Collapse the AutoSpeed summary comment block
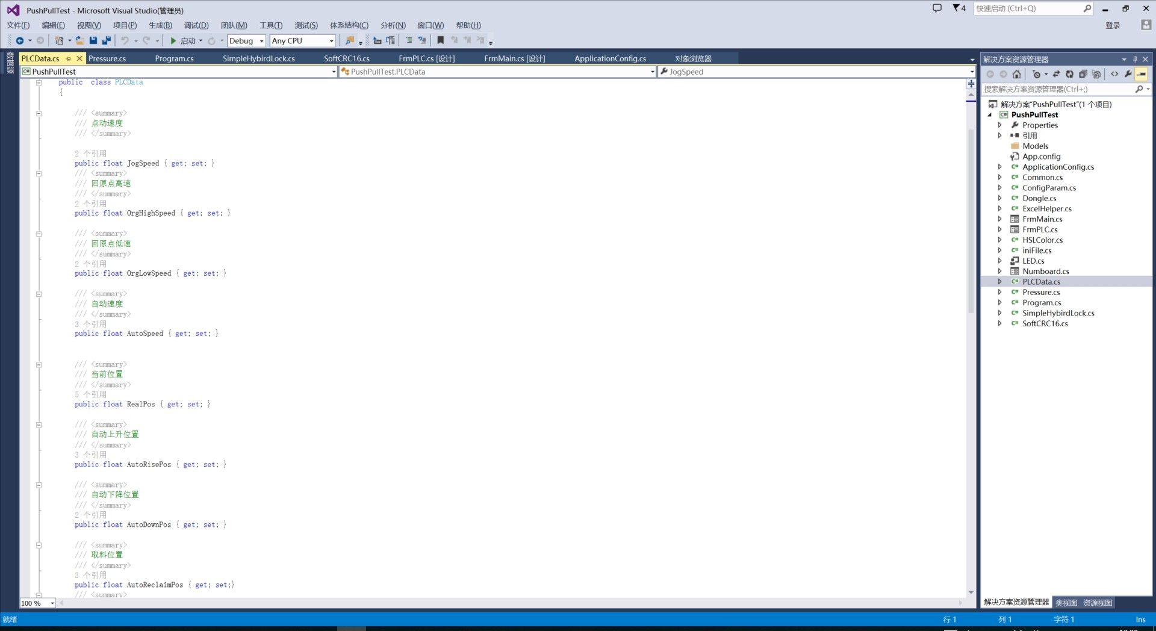This screenshot has width=1156, height=631. click(39, 294)
